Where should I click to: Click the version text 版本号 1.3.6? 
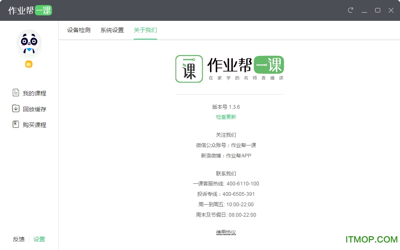(x=226, y=107)
